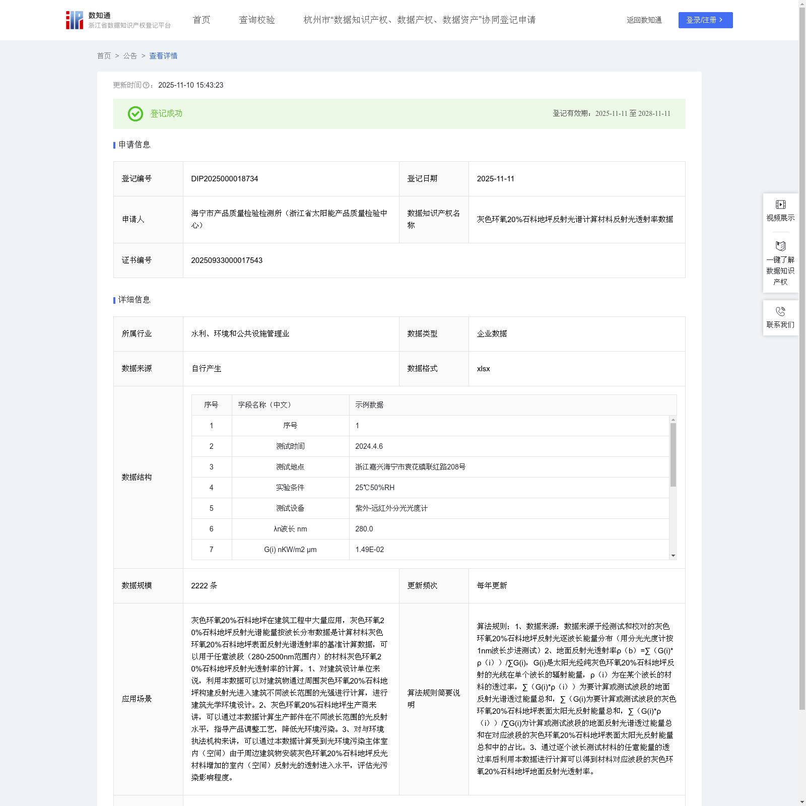Go to 公告 in the breadcrumb

[x=130, y=56]
